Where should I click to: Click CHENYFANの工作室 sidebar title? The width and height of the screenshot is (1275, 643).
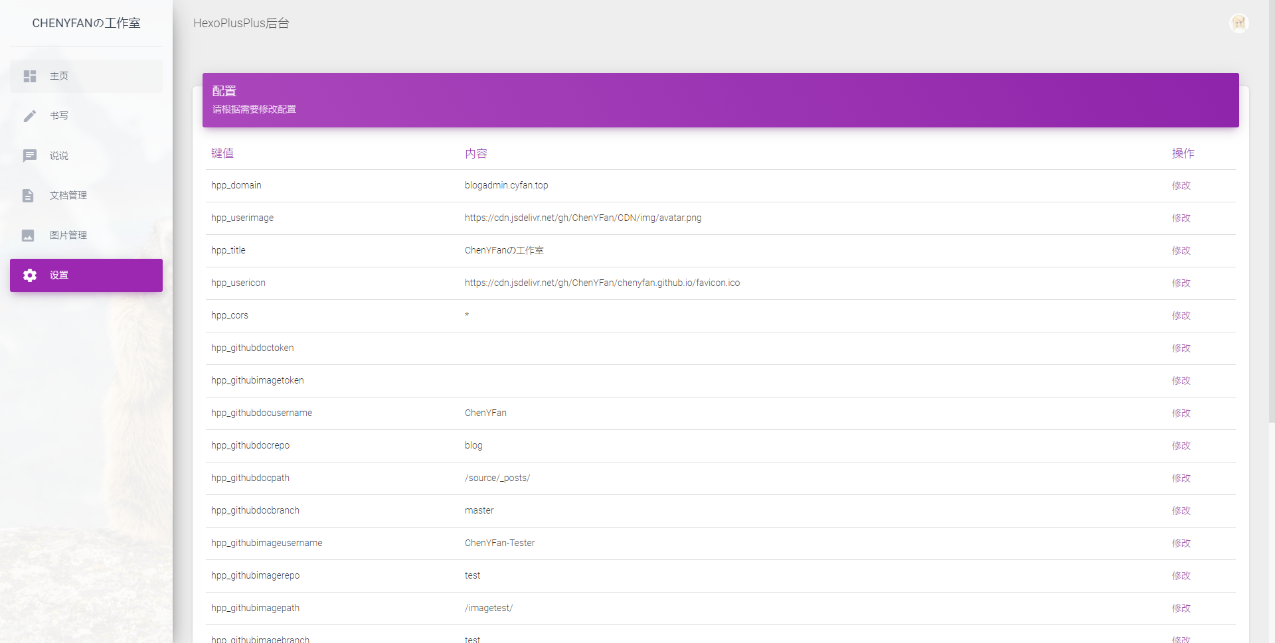pyautogui.click(x=86, y=23)
